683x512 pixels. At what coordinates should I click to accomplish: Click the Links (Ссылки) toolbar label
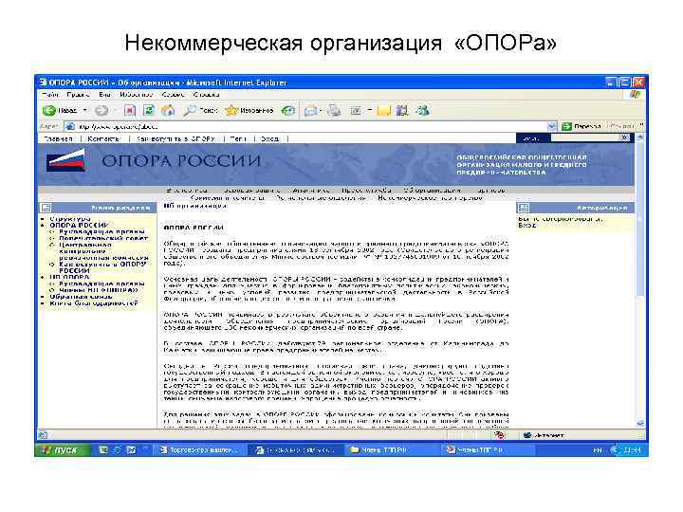622,126
